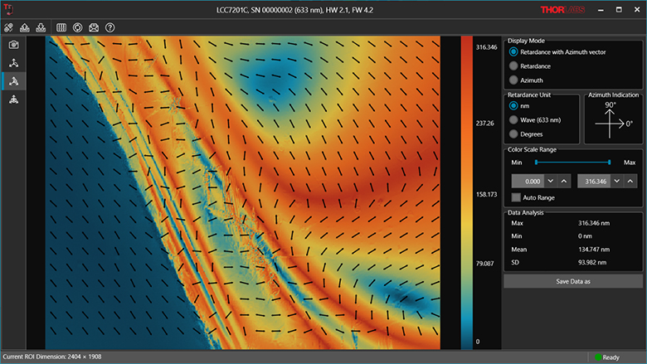Click the Max 316.346 nm analysis value
The image size is (647, 364).
[x=594, y=223]
